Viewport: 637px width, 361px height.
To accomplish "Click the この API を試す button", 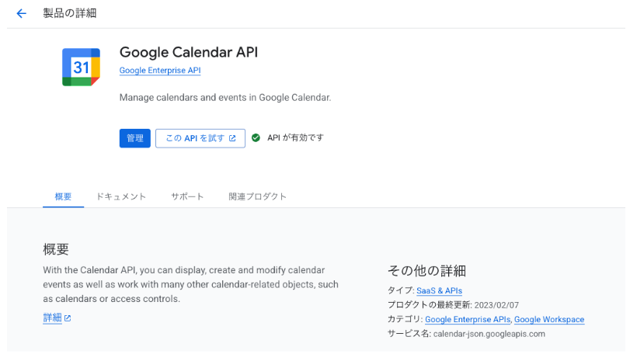I will click(200, 138).
